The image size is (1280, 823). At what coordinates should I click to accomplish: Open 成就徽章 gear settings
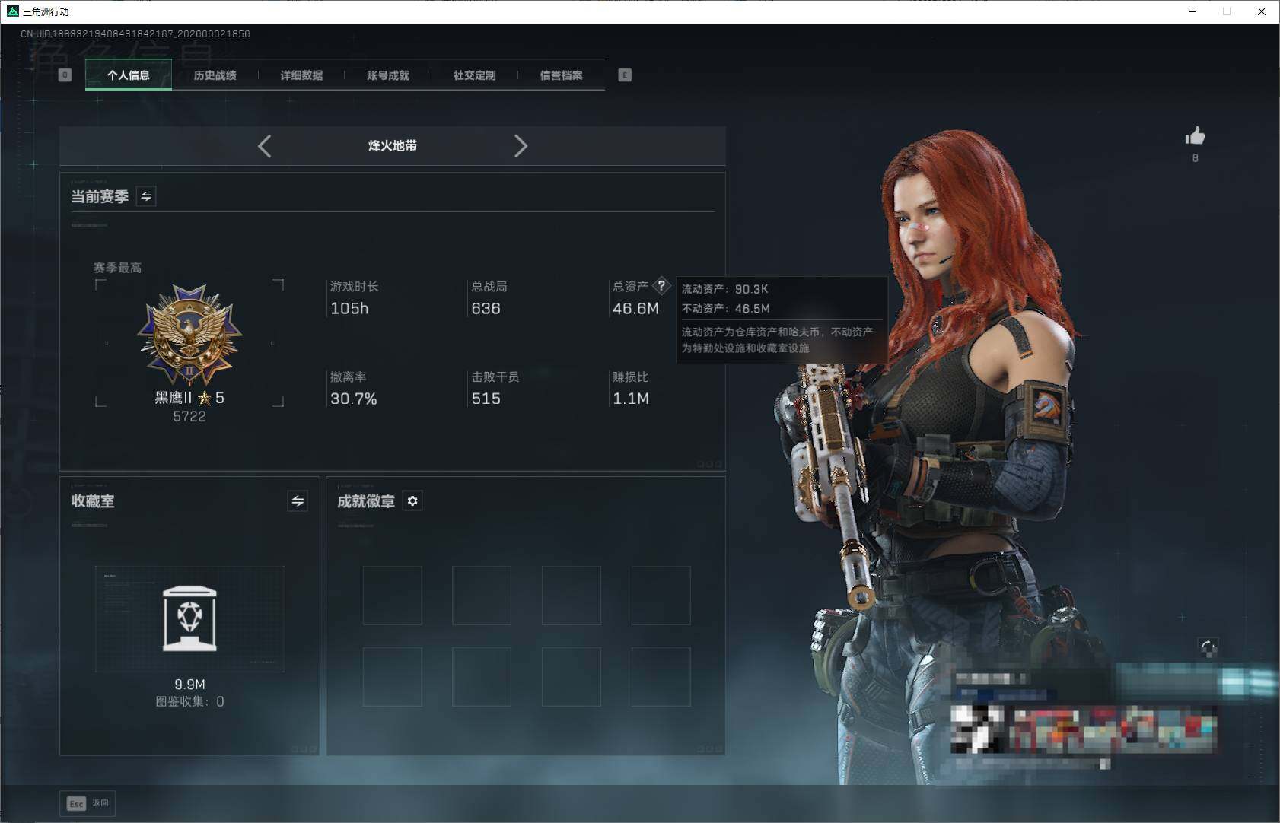click(412, 500)
